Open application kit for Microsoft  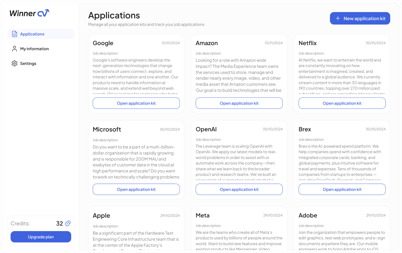136,189
